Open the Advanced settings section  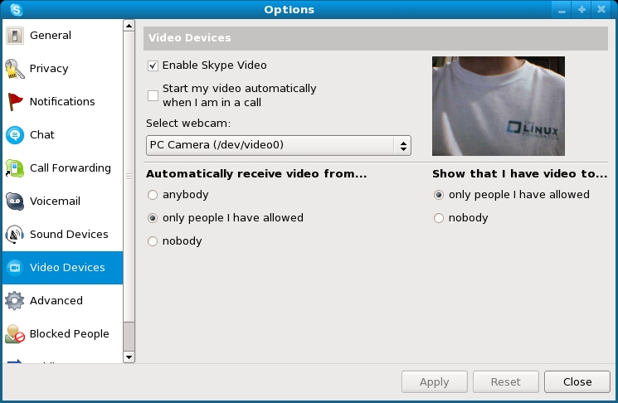coord(63,300)
